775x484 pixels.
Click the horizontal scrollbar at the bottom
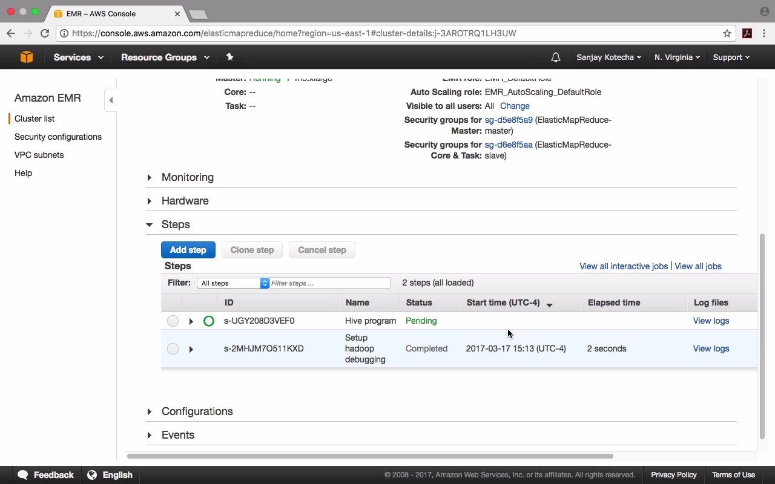click(x=370, y=456)
